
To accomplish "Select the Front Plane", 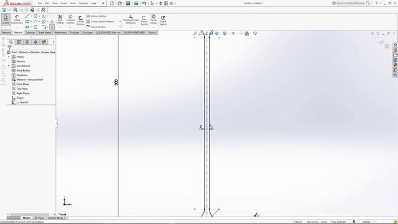I will 22,85.
